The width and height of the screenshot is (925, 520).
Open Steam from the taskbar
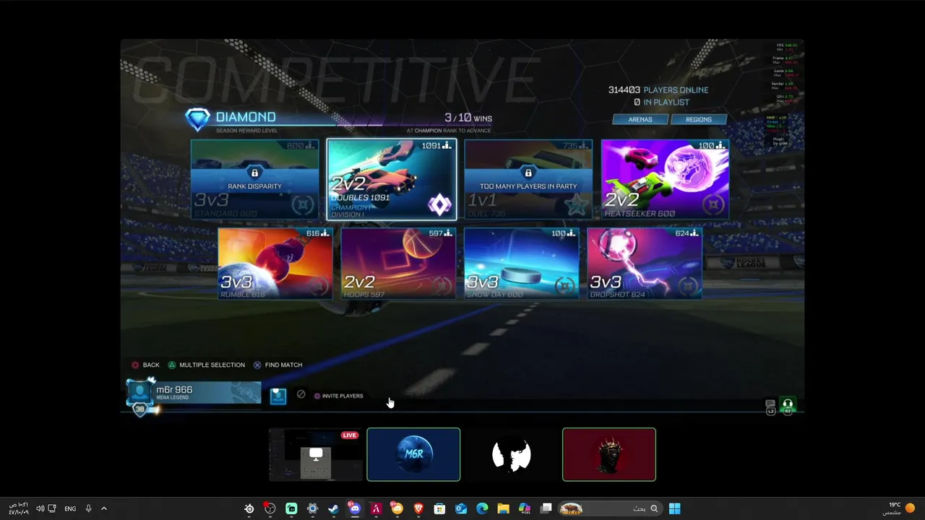point(333,508)
